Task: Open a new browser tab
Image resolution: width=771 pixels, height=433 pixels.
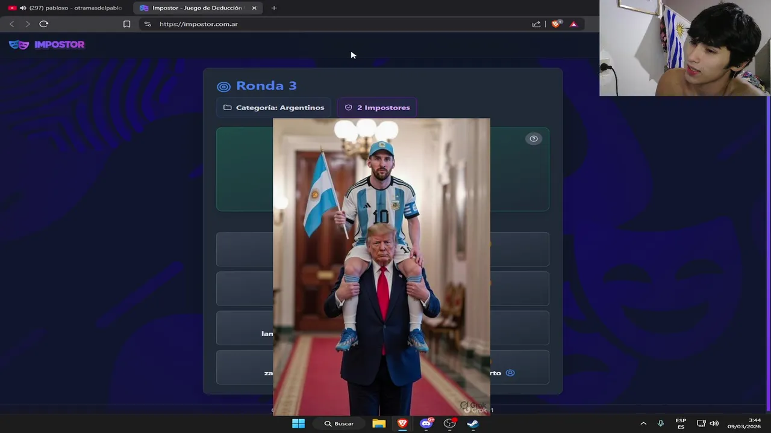Action: pos(274,8)
